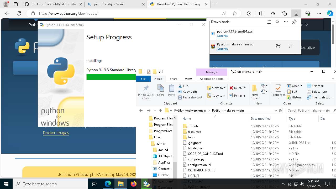Search downloads with magnifier icon
This screenshot has height=189, width=336.
point(277,22)
